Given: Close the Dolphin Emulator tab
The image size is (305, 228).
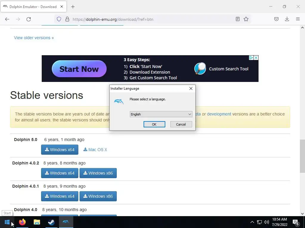Looking at the screenshot, I should coord(62,7).
